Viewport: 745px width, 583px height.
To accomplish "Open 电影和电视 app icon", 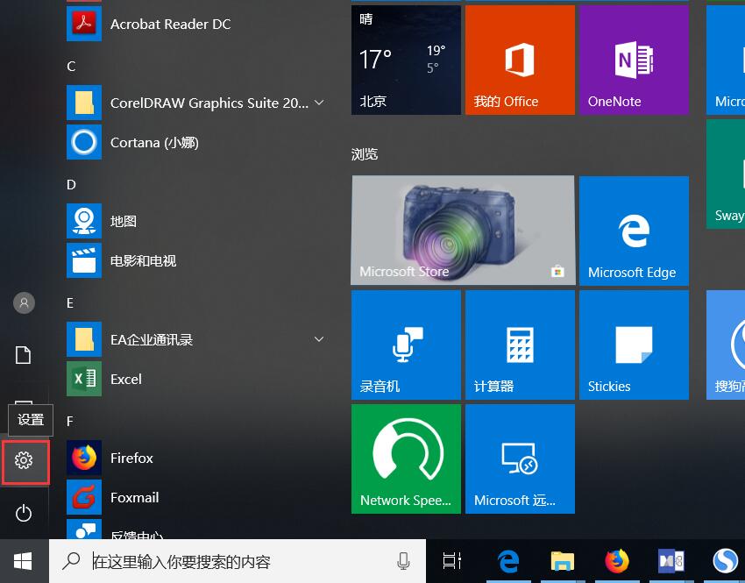I will tap(84, 260).
